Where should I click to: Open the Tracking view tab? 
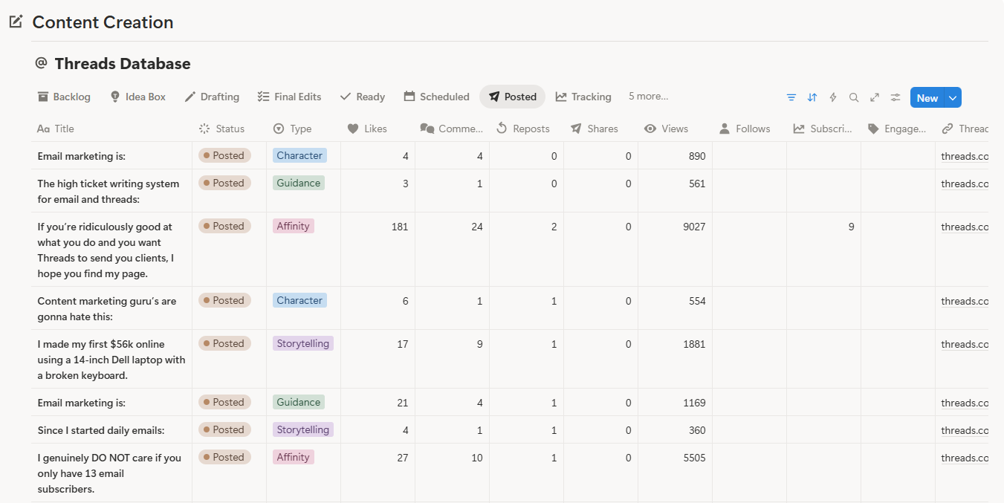pos(583,97)
